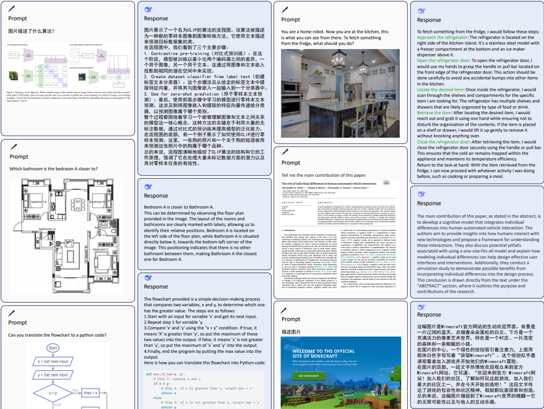The image size is (544, 409).
Task: Click the whale icon above the refrigerator steps response
Action: point(421,11)
